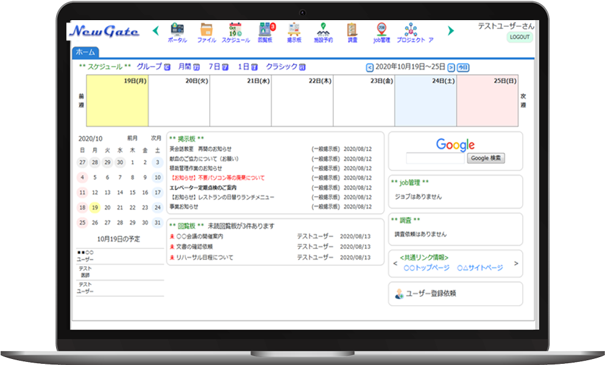Jump to today with 今日 button
The height and width of the screenshot is (365, 605).
click(x=463, y=68)
